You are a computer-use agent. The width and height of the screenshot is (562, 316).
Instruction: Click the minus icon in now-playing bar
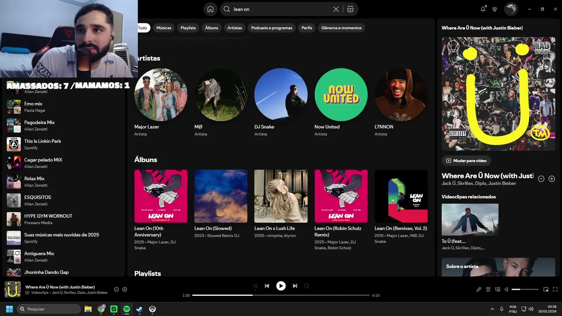116,289
